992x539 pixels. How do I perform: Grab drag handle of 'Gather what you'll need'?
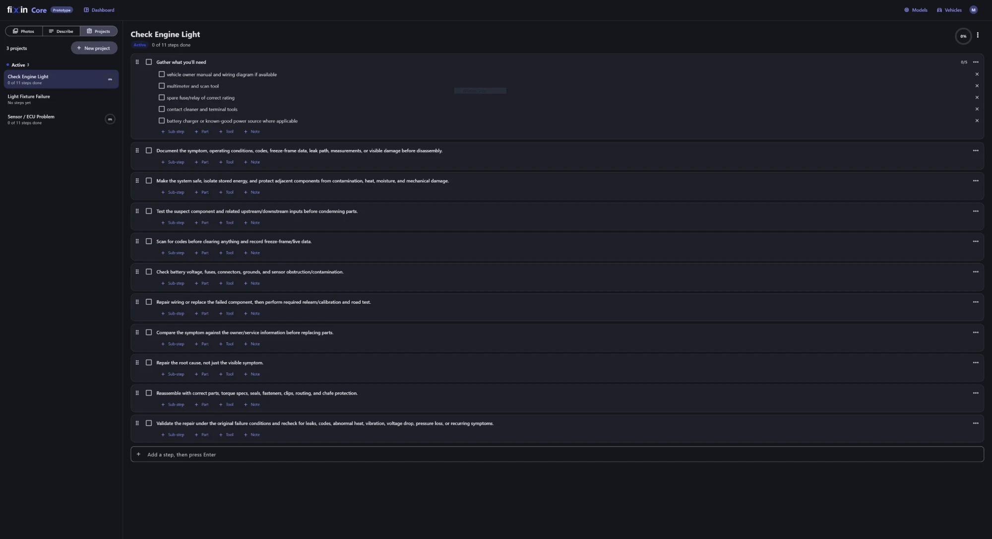pyautogui.click(x=137, y=62)
